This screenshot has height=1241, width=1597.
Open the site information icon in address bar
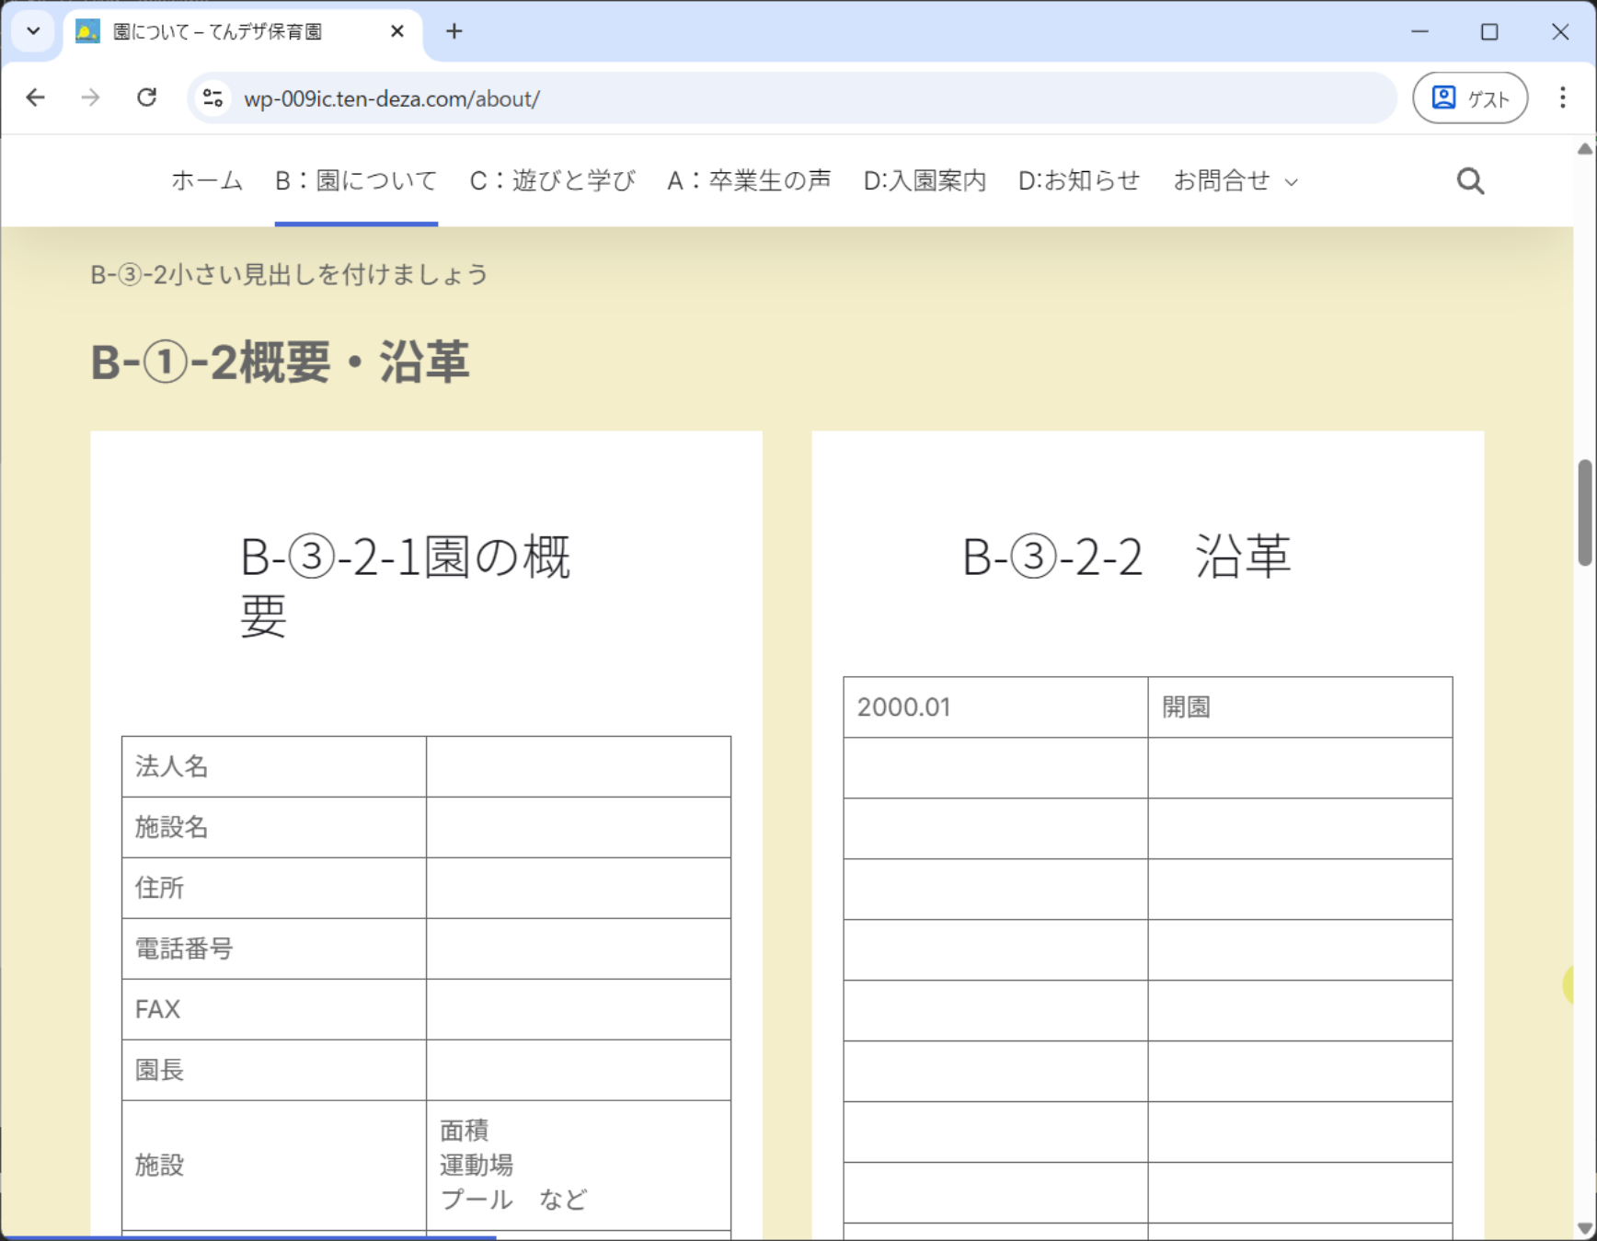213,98
